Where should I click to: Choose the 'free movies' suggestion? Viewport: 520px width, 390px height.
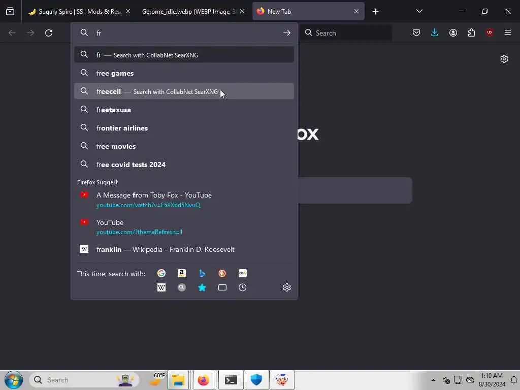[184, 146]
